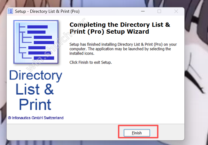Click the bottom bar of the tree logo
The height and width of the screenshot is (145, 208).
click(44, 58)
